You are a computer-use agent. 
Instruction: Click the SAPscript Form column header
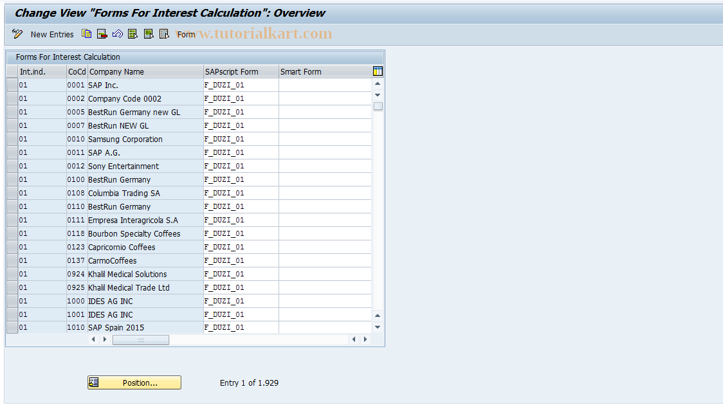pos(241,71)
